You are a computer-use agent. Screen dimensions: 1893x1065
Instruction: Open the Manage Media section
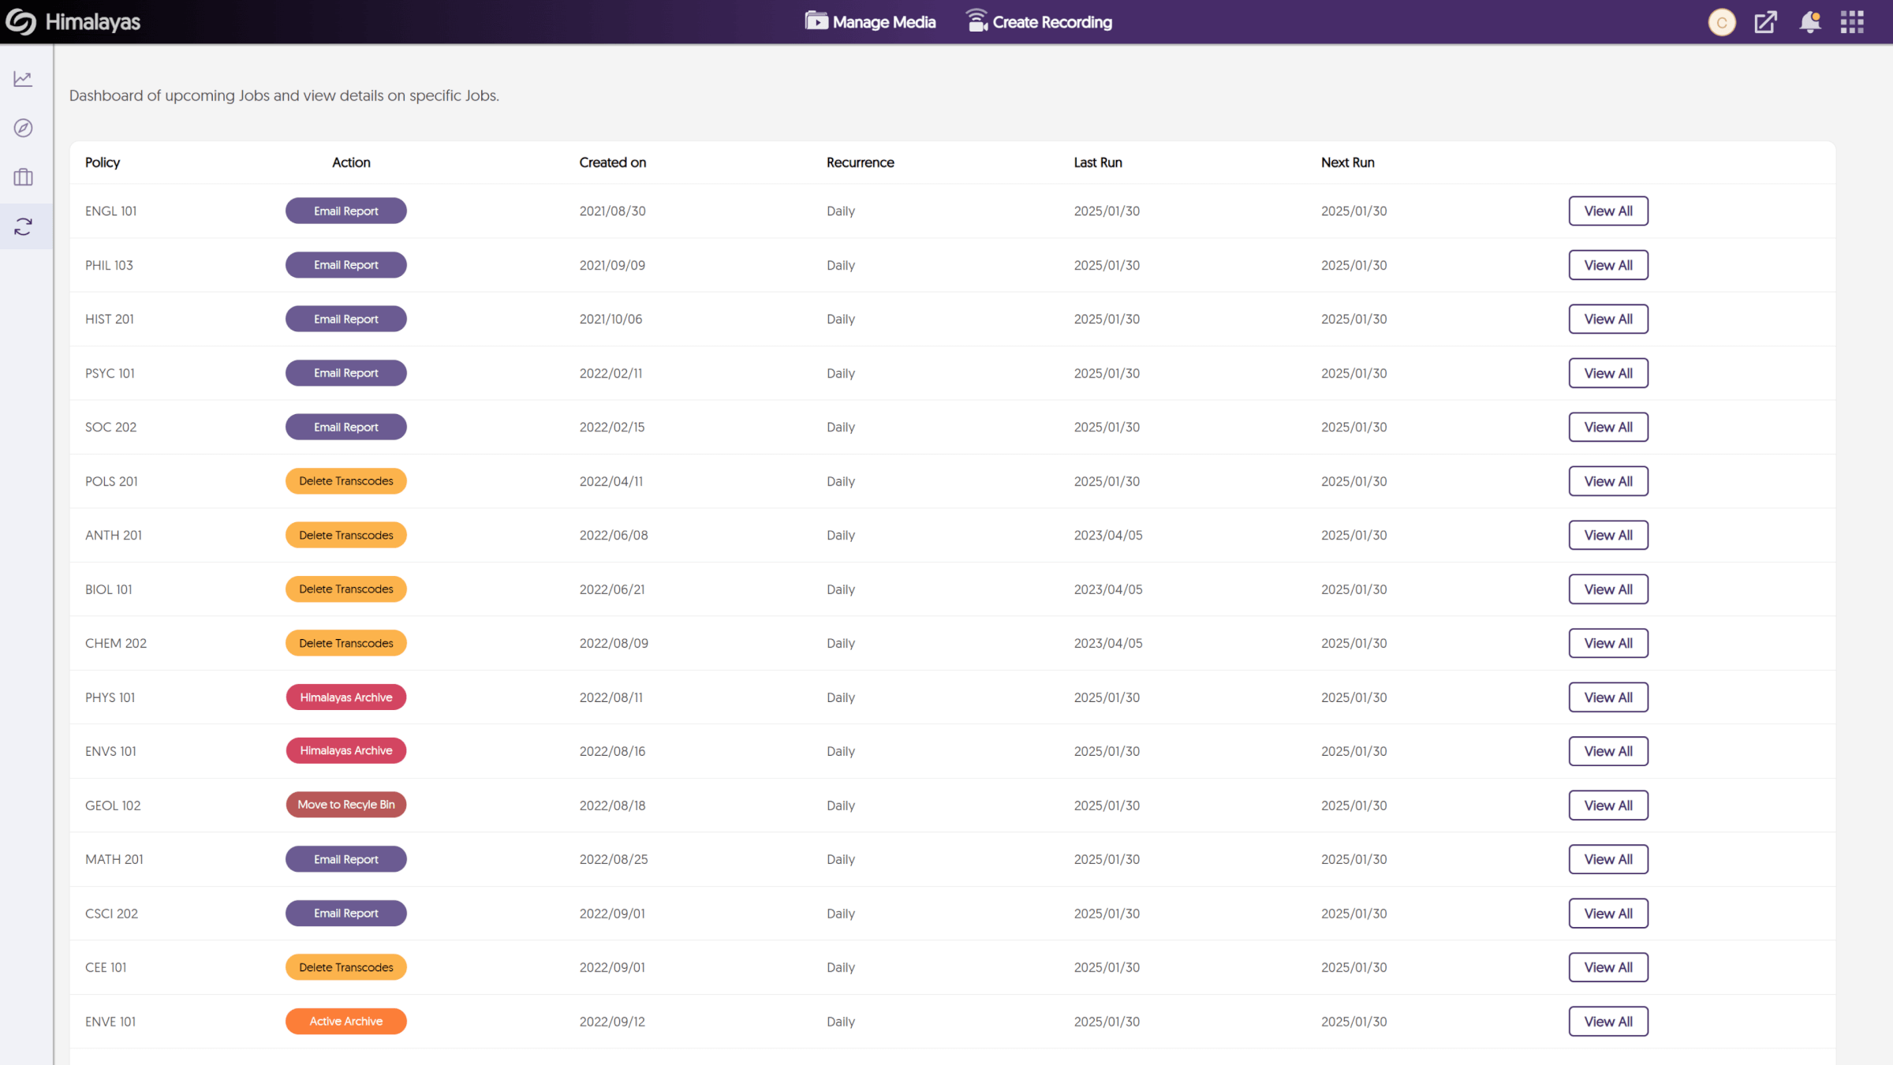pos(871,22)
